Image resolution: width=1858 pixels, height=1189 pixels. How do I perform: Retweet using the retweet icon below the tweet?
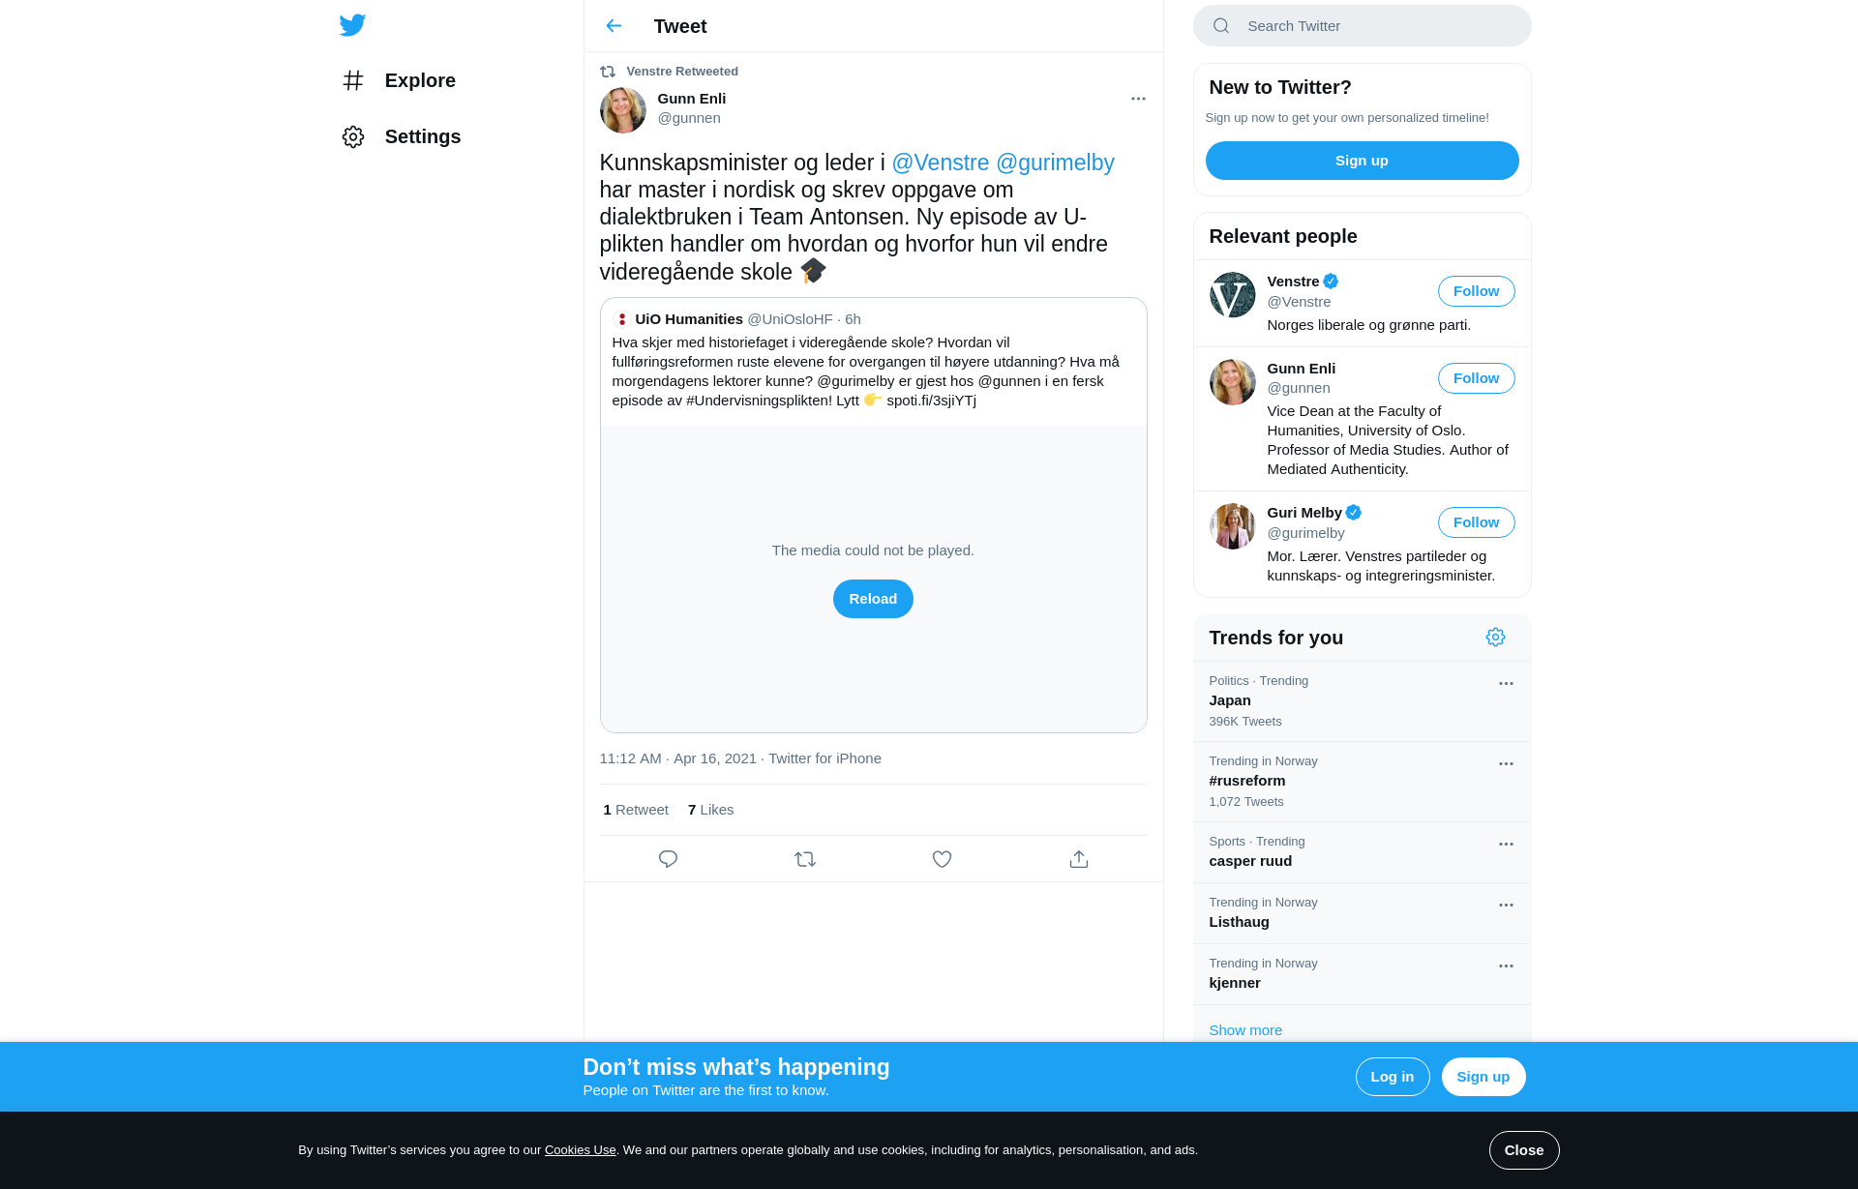pos(805,859)
